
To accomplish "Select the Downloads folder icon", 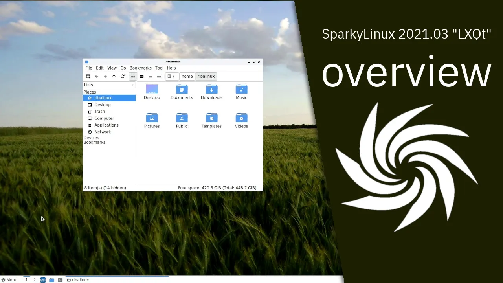I will pos(211,92).
